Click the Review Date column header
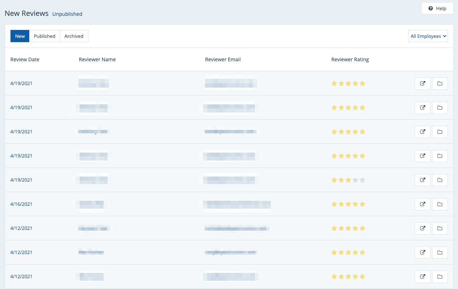The width and height of the screenshot is (458, 289). tap(25, 59)
